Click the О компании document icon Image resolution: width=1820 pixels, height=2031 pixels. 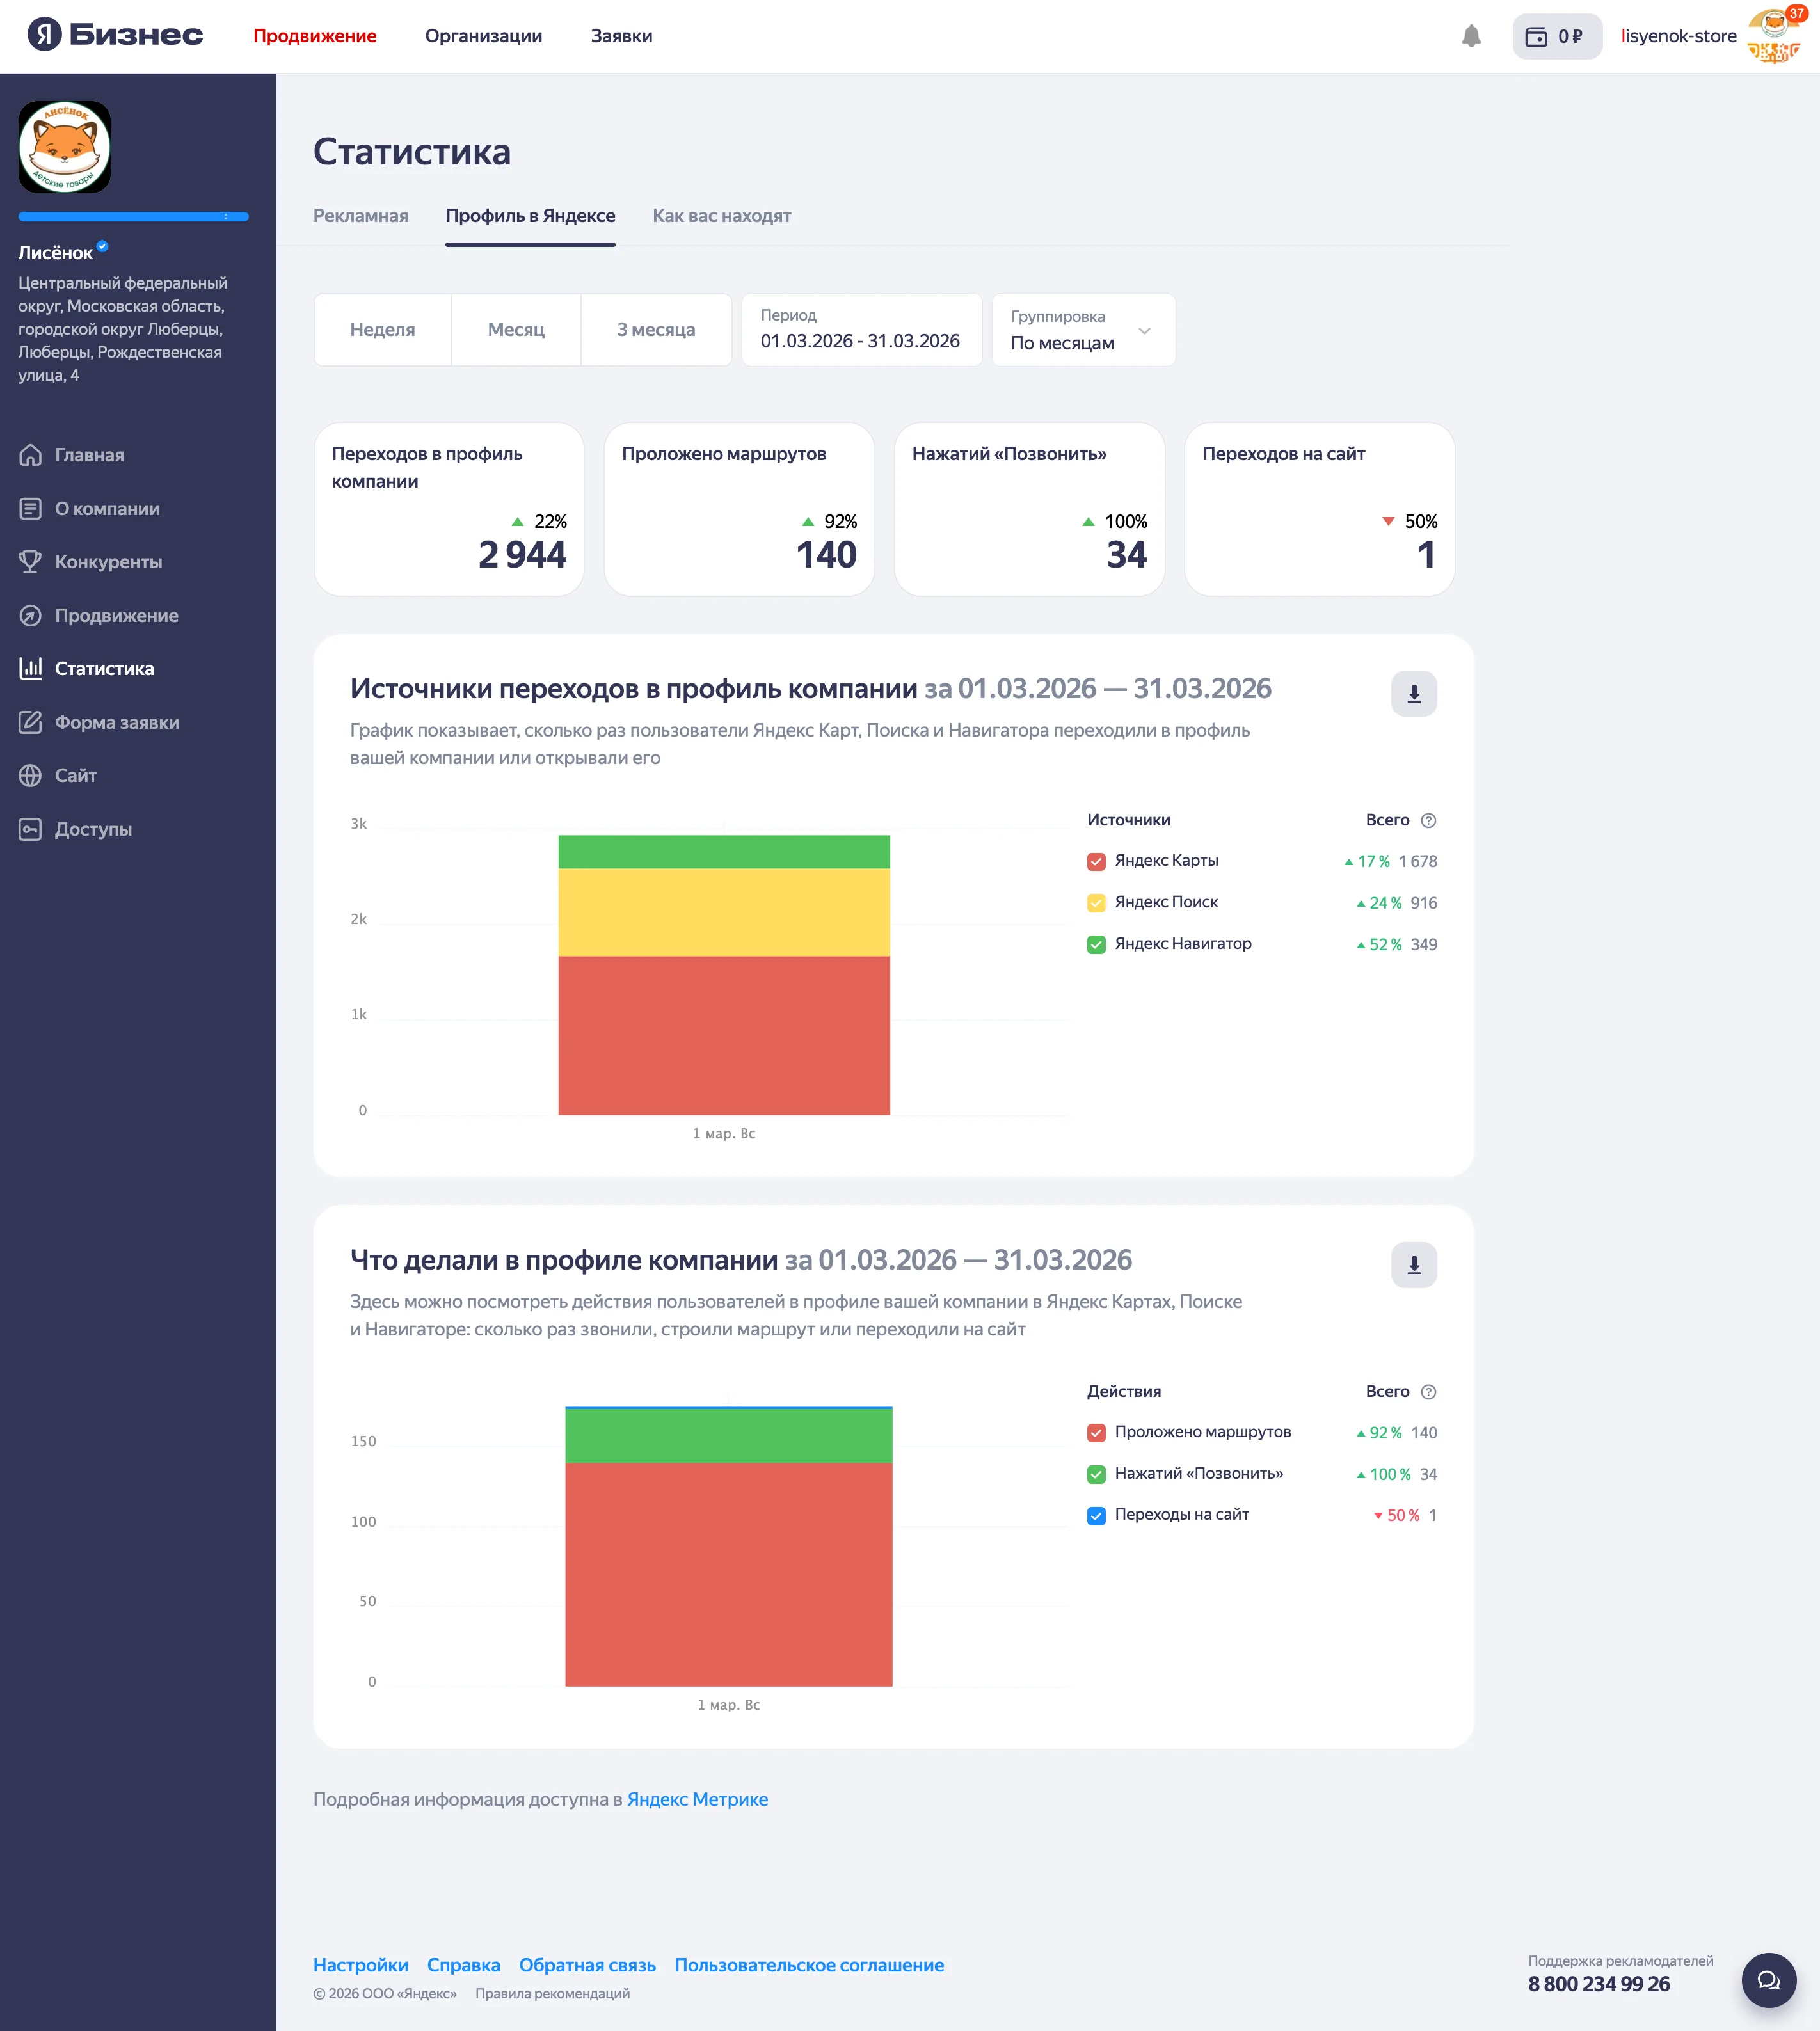[31, 509]
